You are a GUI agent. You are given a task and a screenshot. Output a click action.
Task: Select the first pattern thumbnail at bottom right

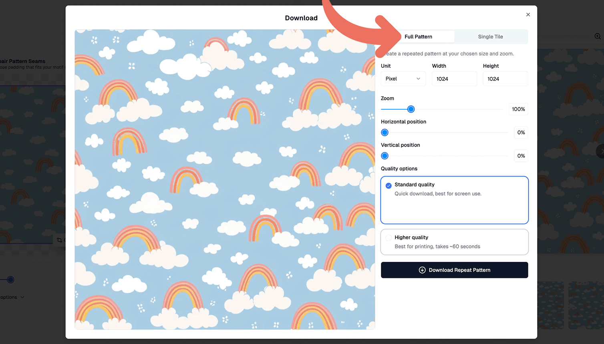550,305
